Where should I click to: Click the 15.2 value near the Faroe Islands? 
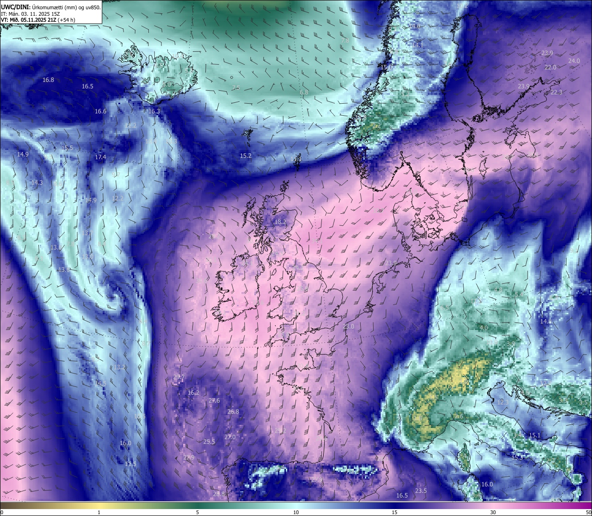coord(246,156)
